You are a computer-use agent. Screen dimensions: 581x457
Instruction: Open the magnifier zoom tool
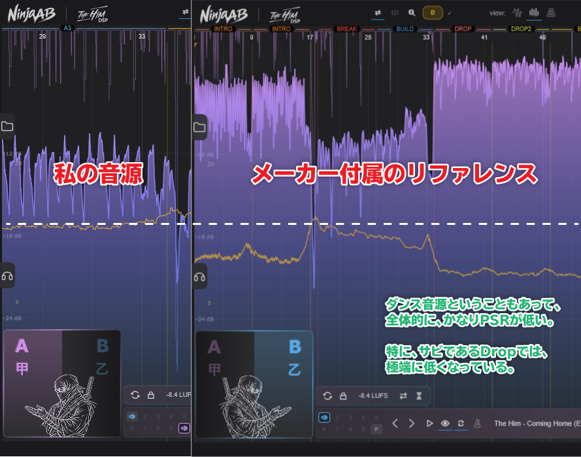pos(412,12)
